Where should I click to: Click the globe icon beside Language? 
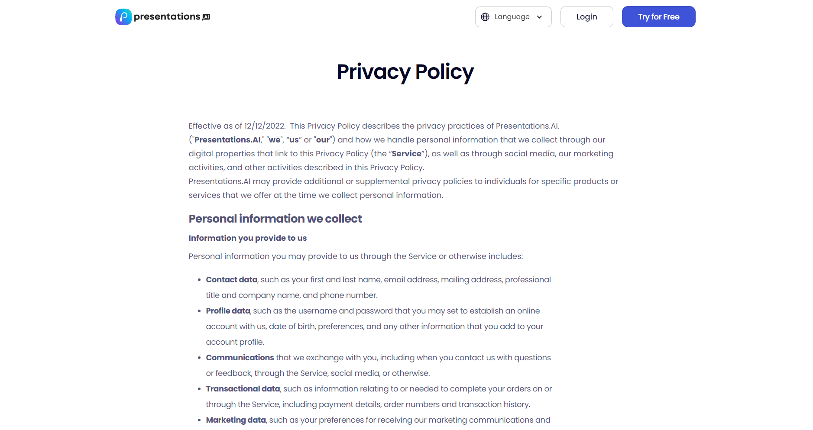coord(485,17)
